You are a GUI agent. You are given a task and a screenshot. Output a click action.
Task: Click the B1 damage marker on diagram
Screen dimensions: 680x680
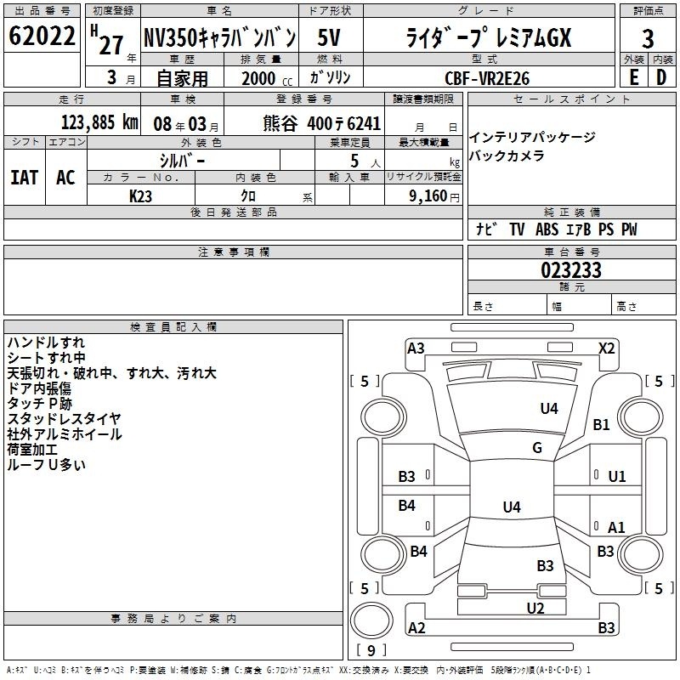point(602,424)
